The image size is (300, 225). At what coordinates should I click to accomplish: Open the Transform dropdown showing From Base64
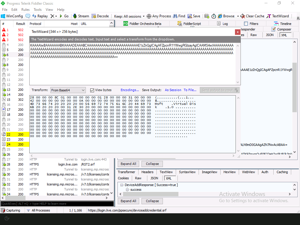tap(68, 90)
